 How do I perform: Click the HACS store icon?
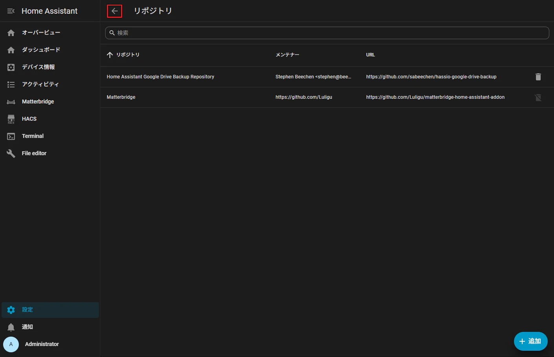tap(11, 119)
